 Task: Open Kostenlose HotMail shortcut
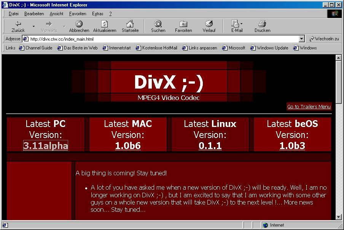click(x=156, y=48)
